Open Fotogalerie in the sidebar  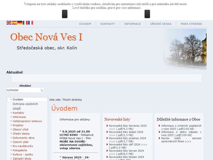pyautogui.click(x=20, y=150)
